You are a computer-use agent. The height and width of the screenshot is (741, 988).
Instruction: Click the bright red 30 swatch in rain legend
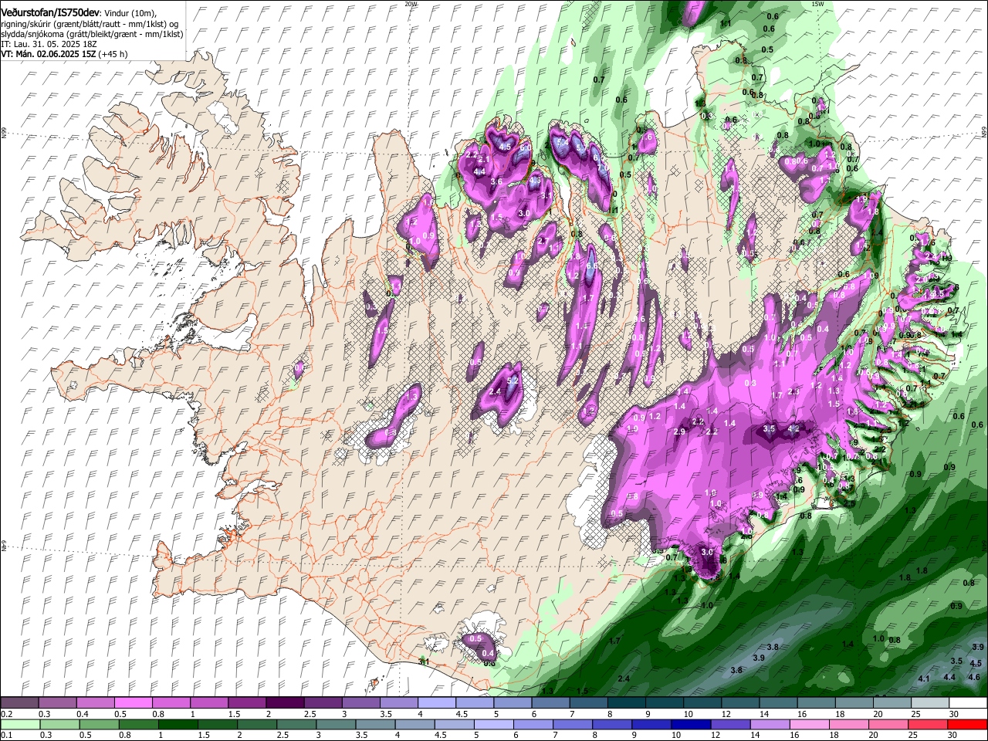[x=968, y=725]
